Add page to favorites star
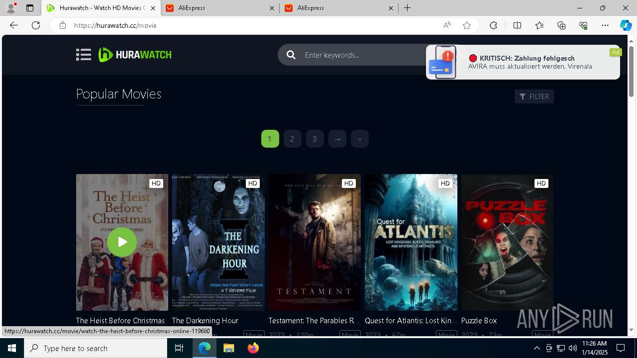637x358 pixels. click(467, 25)
